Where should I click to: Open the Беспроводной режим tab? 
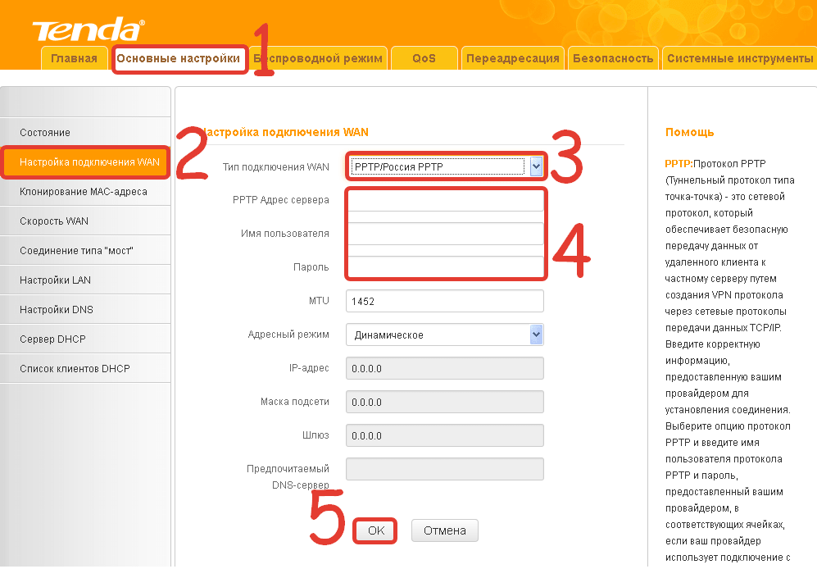(320, 58)
